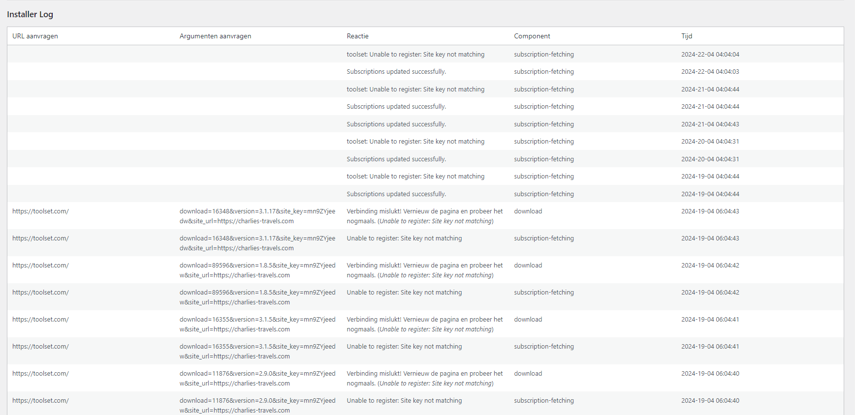Click the toolset.com URL in the download=11876 download row
Screen dimensions: 855x415
40,374
